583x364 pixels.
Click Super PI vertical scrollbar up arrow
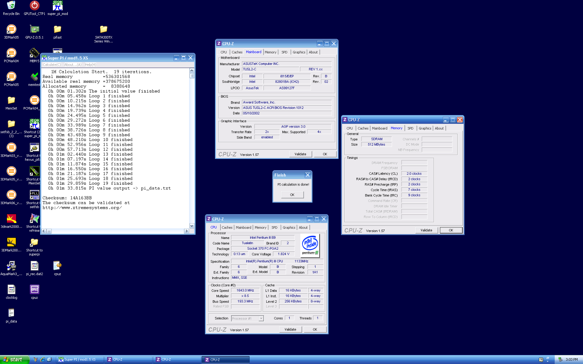192,70
